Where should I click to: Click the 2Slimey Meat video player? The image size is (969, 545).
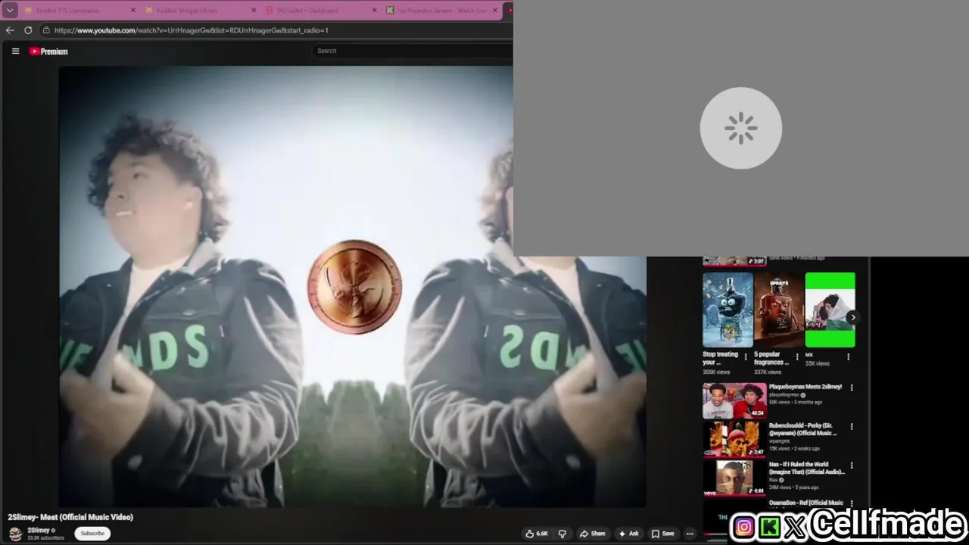352,286
